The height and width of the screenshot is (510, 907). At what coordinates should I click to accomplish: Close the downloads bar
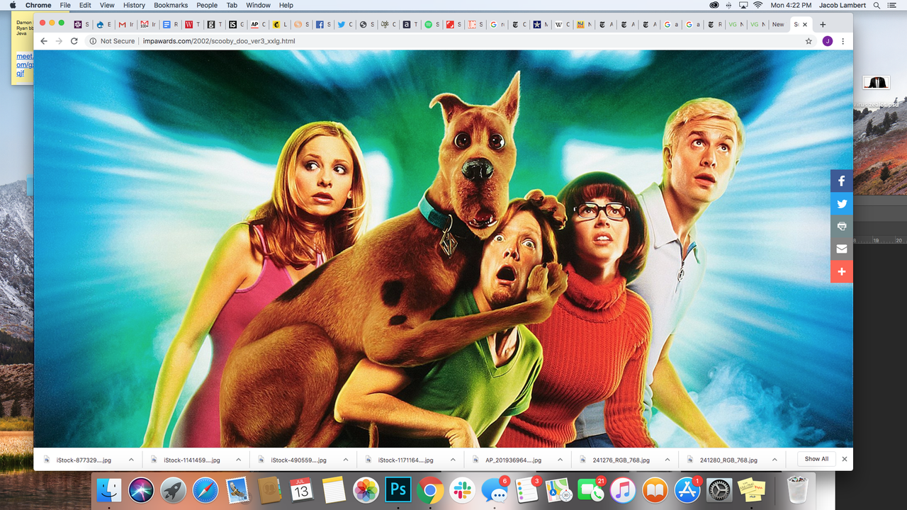coord(844,459)
